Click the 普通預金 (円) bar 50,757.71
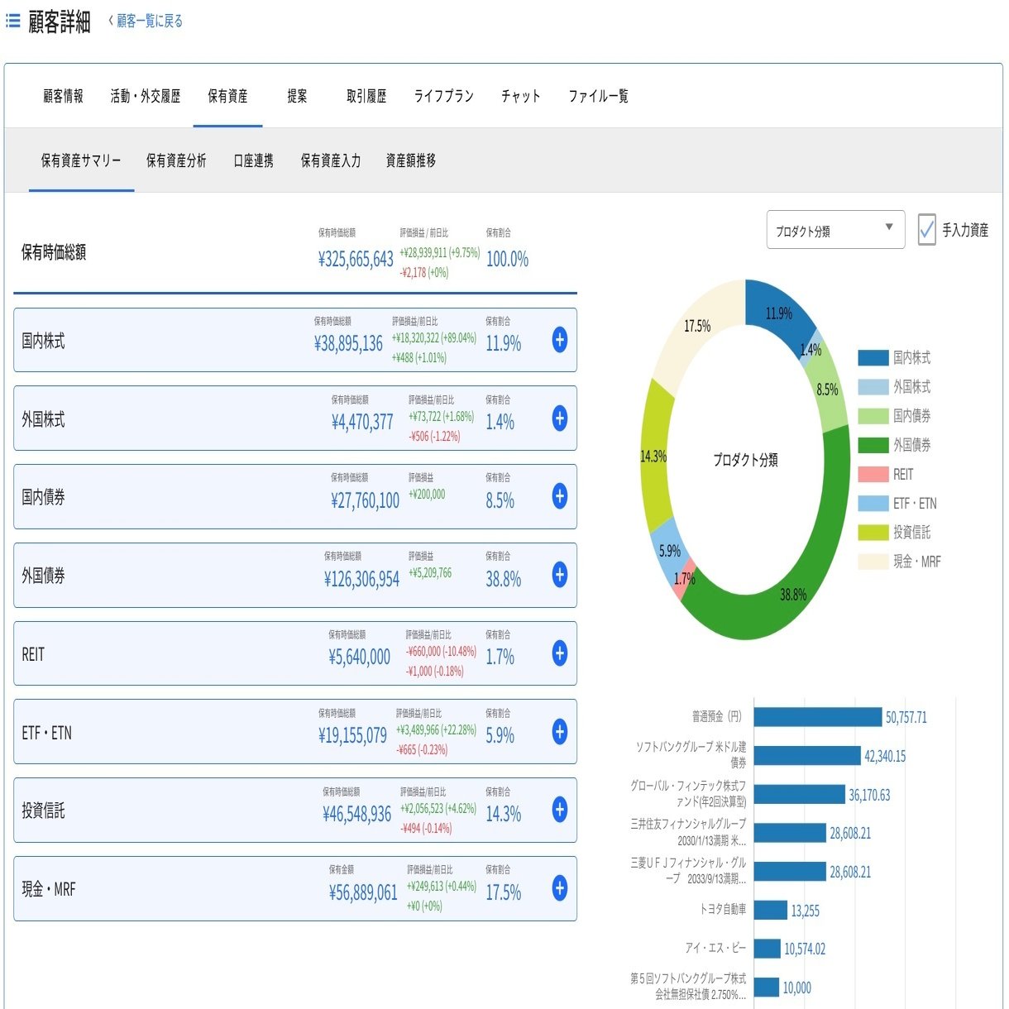 click(x=818, y=717)
